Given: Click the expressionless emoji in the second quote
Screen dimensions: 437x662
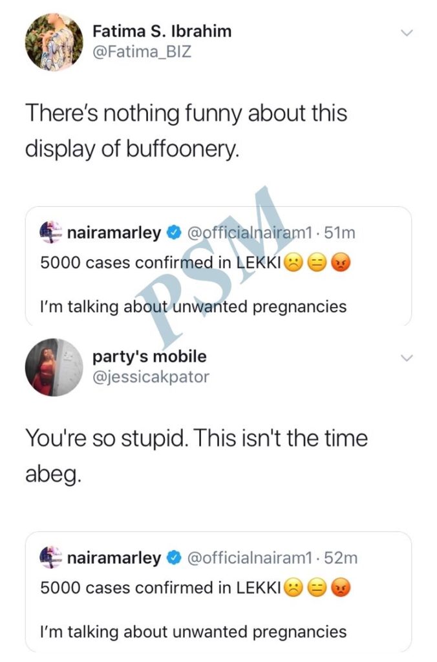Looking at the screenshot, I should tap(316, 588).
